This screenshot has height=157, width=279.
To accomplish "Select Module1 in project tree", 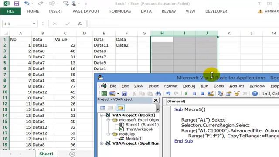I will [x=134, y=139].
